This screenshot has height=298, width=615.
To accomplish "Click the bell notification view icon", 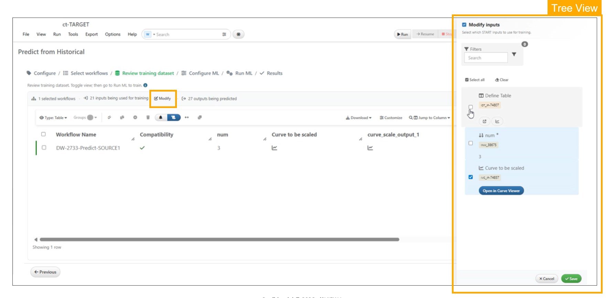I will click(161, 117).
